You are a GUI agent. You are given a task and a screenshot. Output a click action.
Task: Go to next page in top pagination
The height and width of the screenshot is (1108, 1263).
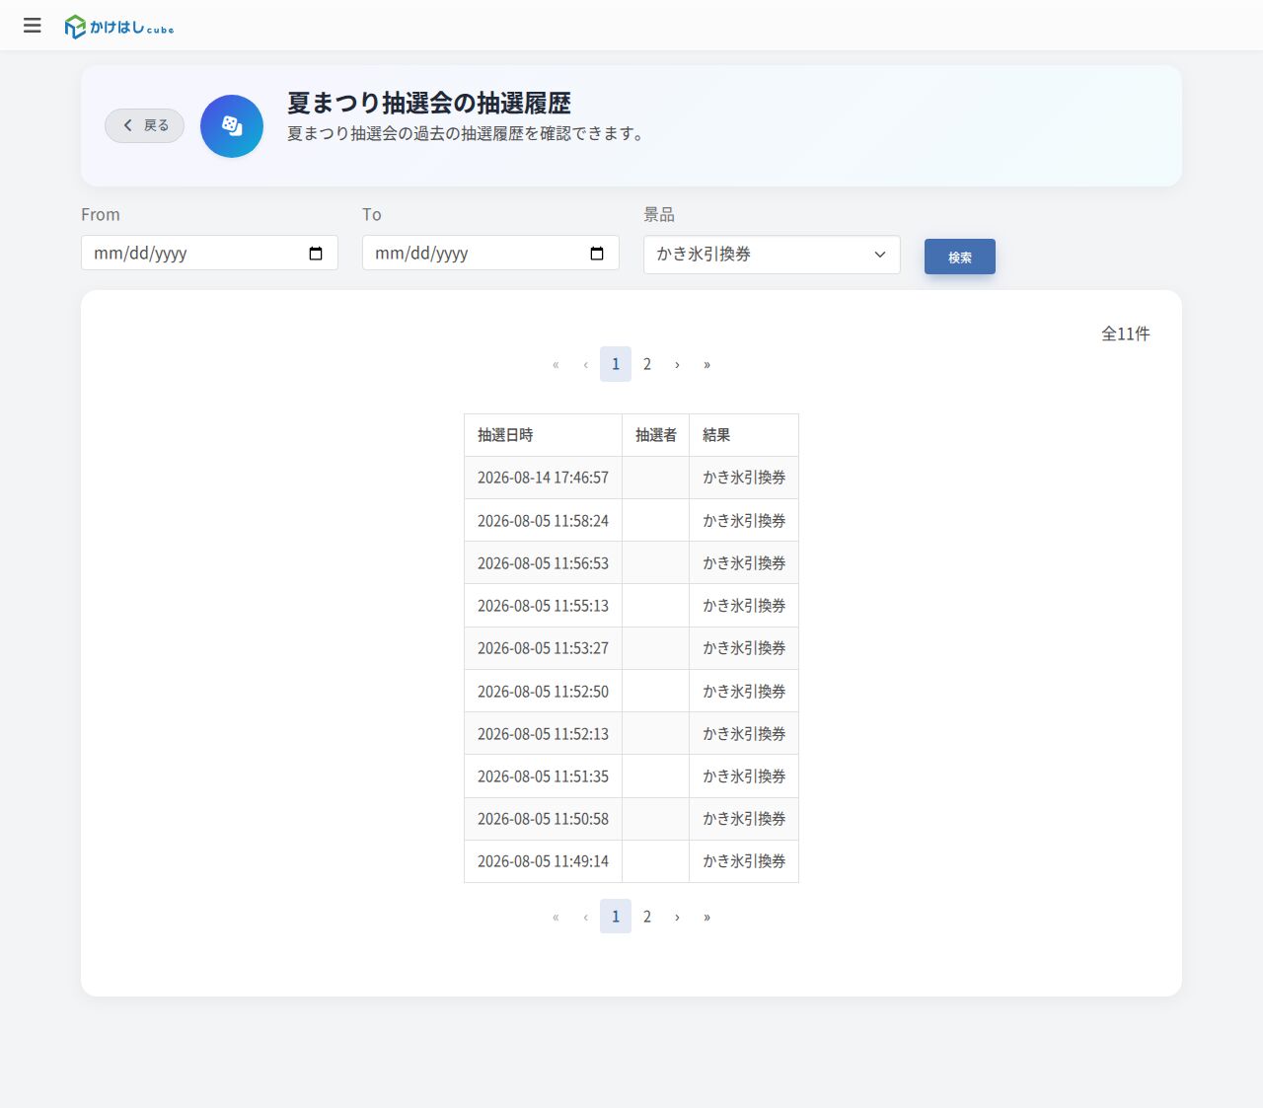(x=677, y=364)
